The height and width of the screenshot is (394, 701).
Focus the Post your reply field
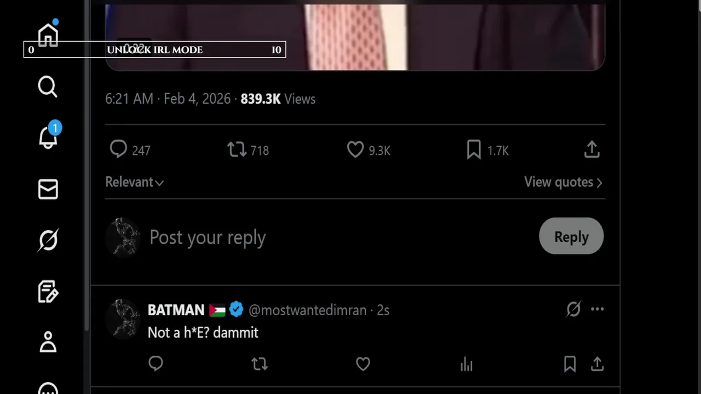(x=329, y=237)
